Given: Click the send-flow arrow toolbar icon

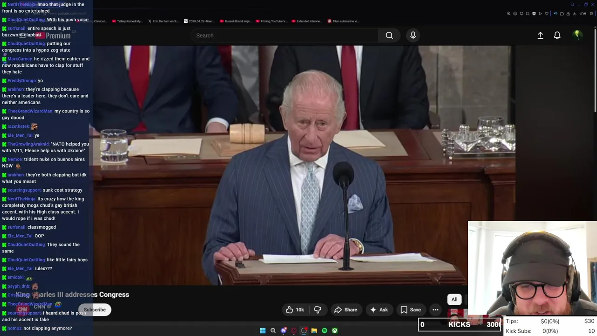Looking at the screenshot, I should 540,14.
